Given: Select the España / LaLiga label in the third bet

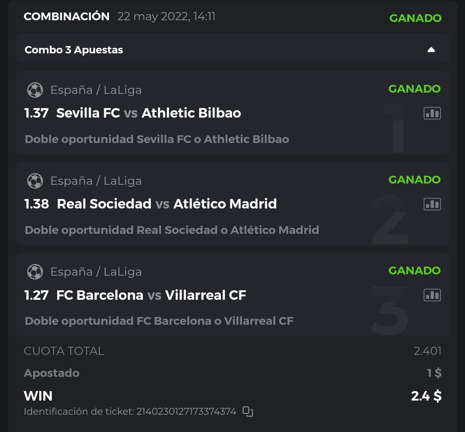Looking at the screenshot, I should click(x=96, y=272).
